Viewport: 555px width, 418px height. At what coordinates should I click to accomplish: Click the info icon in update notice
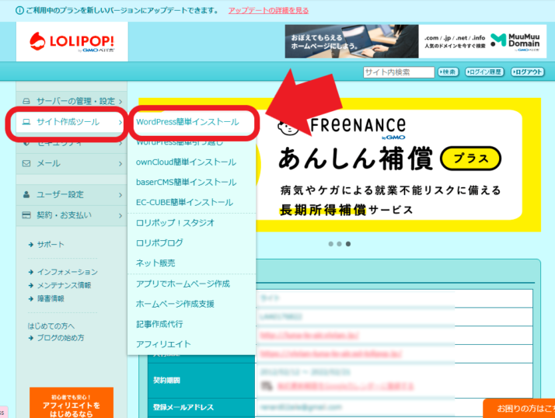[20, 11]
